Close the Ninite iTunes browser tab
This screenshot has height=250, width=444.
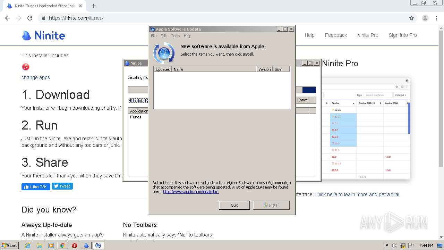pos(80,6)
